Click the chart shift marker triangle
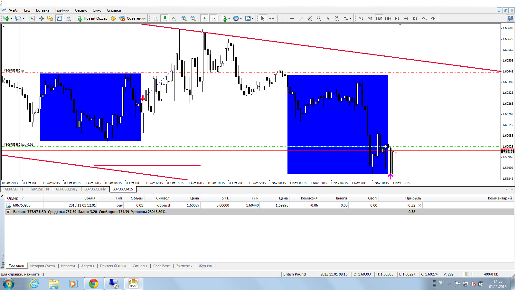 400,24
